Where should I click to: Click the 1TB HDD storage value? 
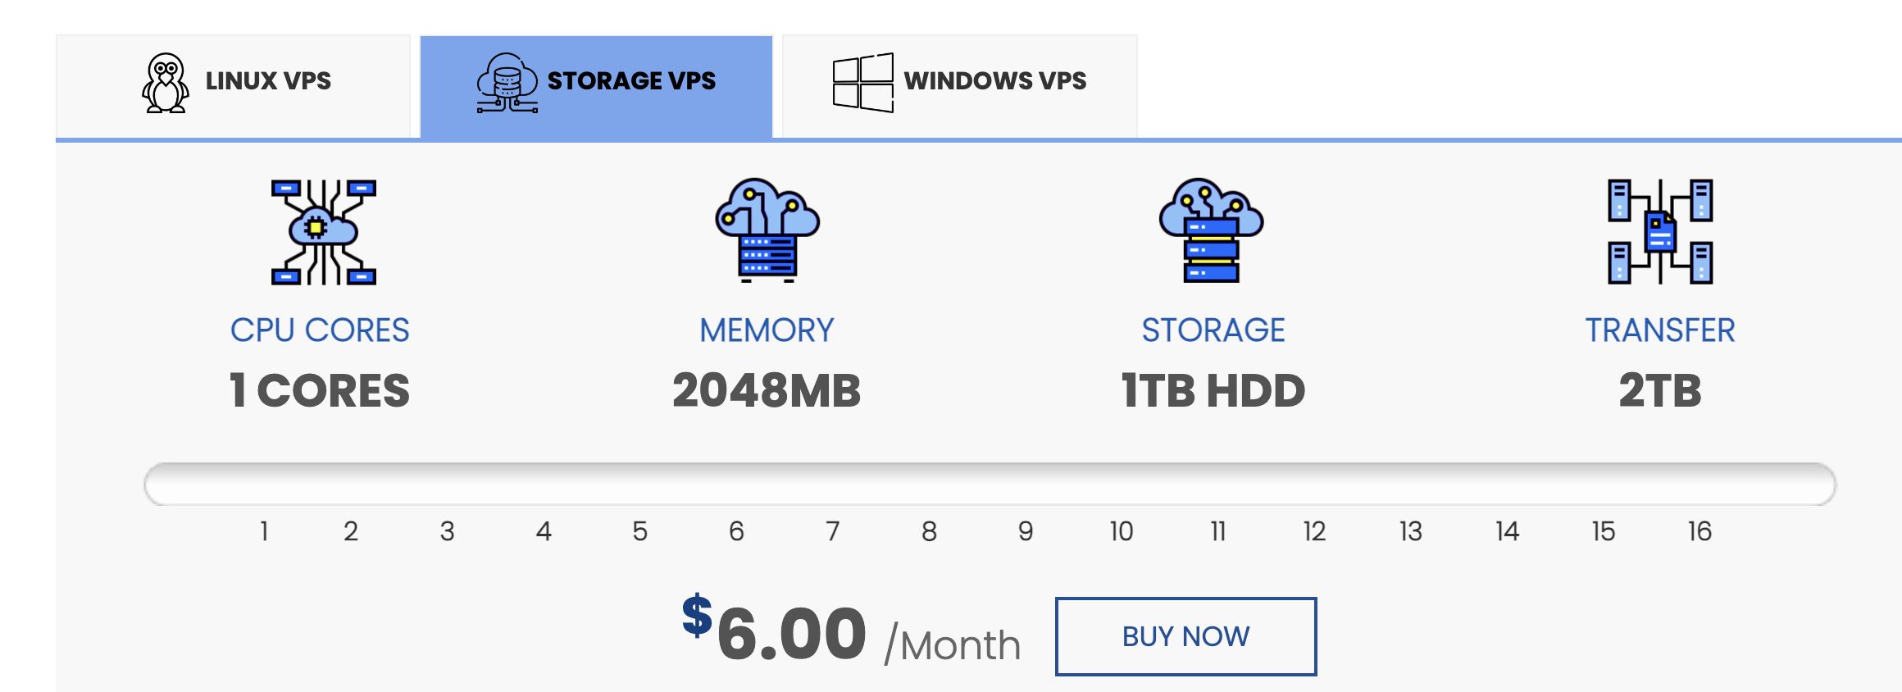pyautogui.click(x=1213, y=390)
